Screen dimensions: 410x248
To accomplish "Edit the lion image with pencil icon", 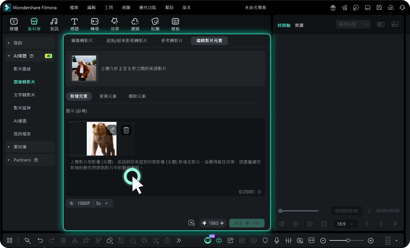I will [x=112, y=130].
